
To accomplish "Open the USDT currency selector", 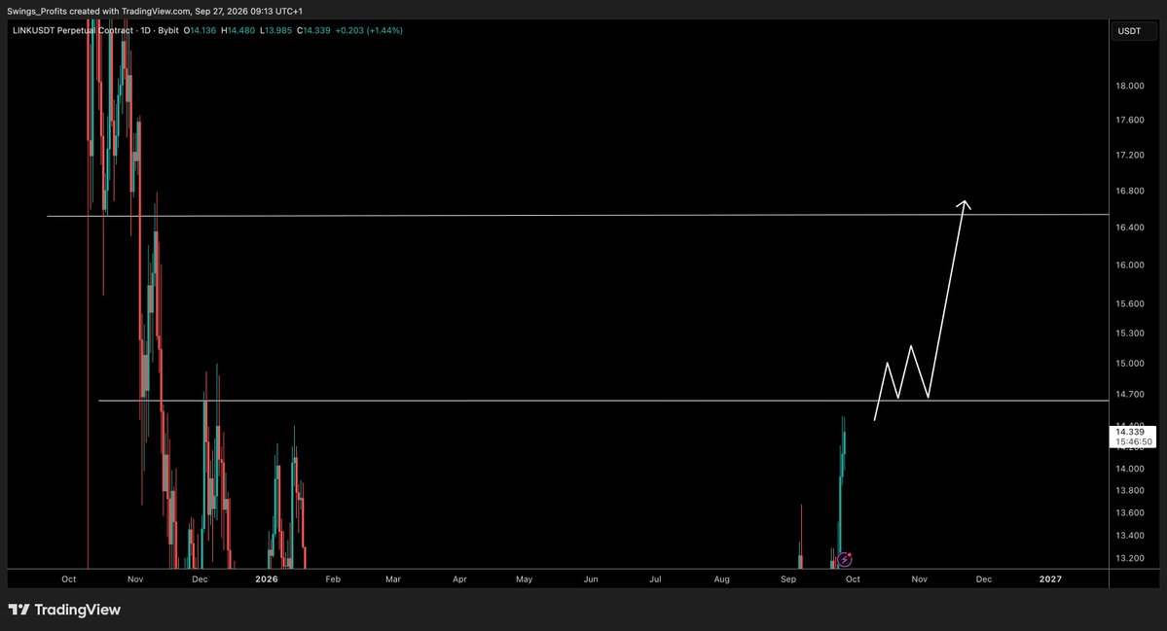I will [1134, 31].
